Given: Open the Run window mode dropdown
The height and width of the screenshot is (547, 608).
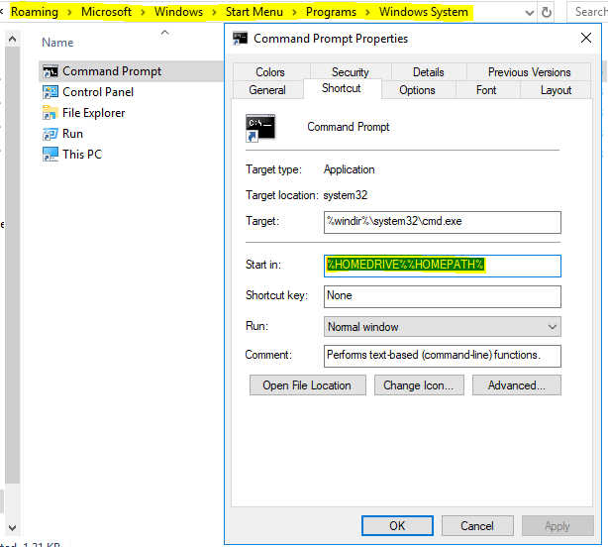Looking at the screenshot, I should (442, 327).
